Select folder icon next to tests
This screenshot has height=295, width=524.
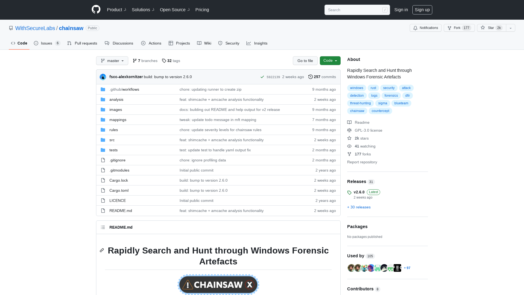(x=103, y=150)
